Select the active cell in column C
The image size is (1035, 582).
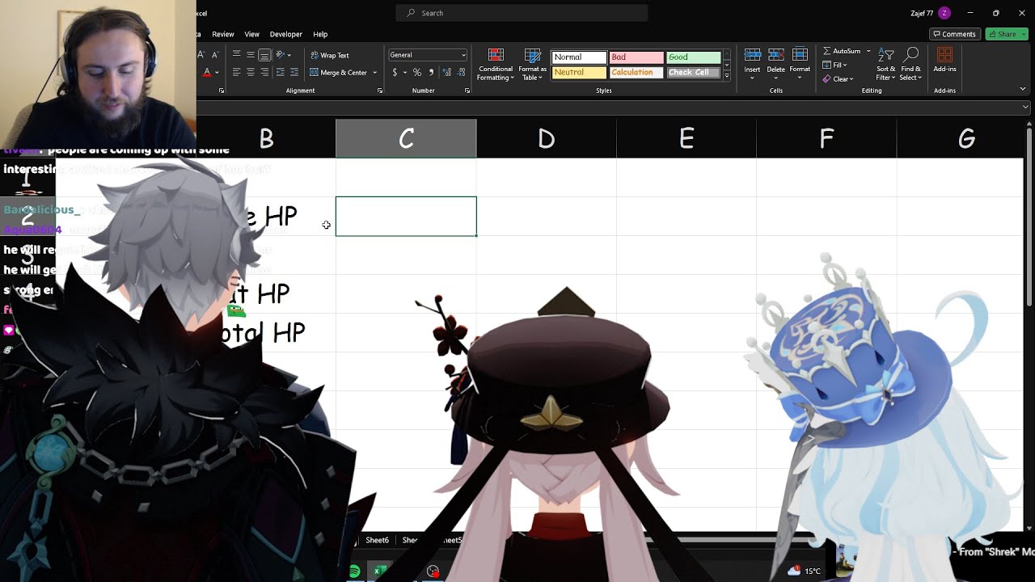click(x=406, y=217)
